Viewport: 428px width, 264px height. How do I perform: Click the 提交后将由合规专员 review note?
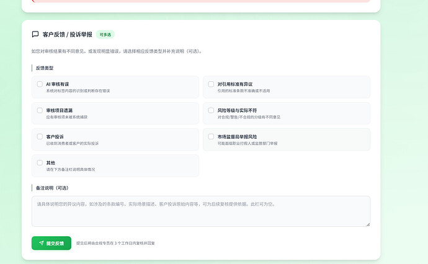[115, 243]
